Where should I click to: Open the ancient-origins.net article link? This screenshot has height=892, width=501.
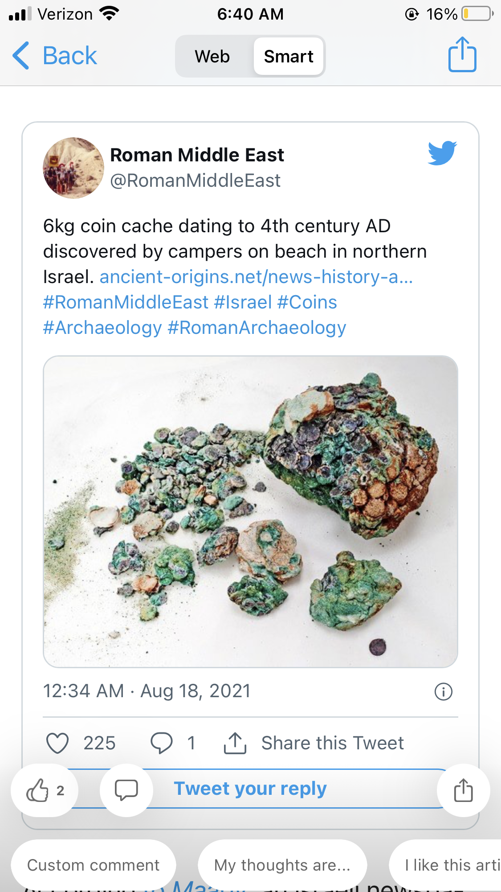click(x=256, y=277)
